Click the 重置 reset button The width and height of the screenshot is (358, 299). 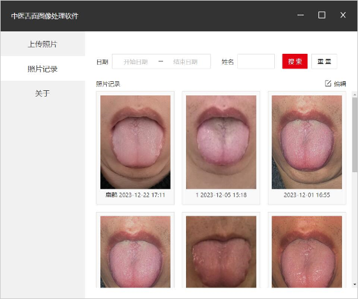click(324, 61)
